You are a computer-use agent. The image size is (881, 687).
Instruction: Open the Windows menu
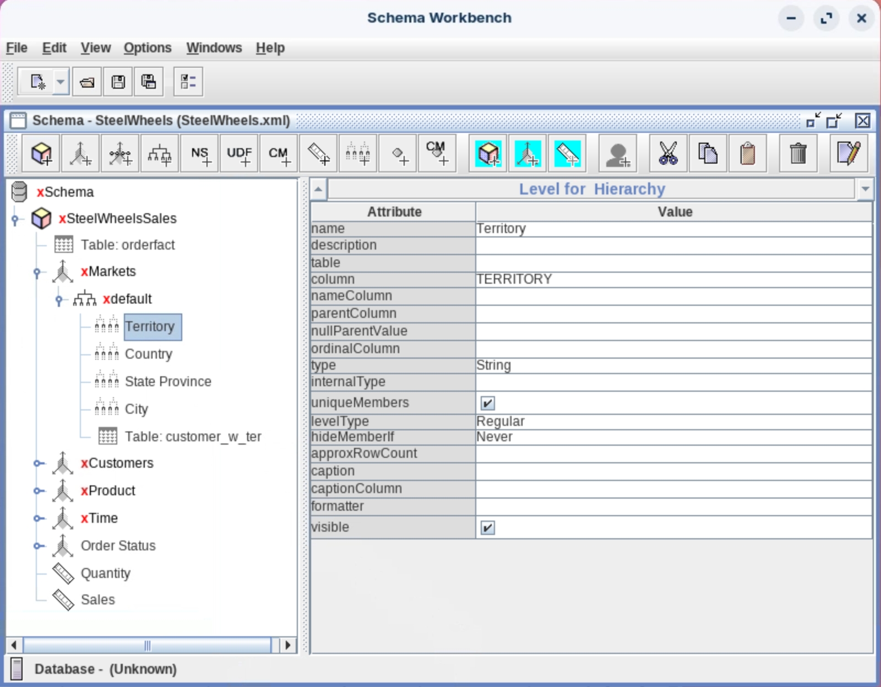[214, 48]
